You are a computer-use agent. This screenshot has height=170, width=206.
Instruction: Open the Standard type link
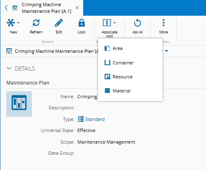(95, 119)
